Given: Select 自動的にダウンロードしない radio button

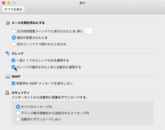Looking at the screenshot, I should pos(18,119).
